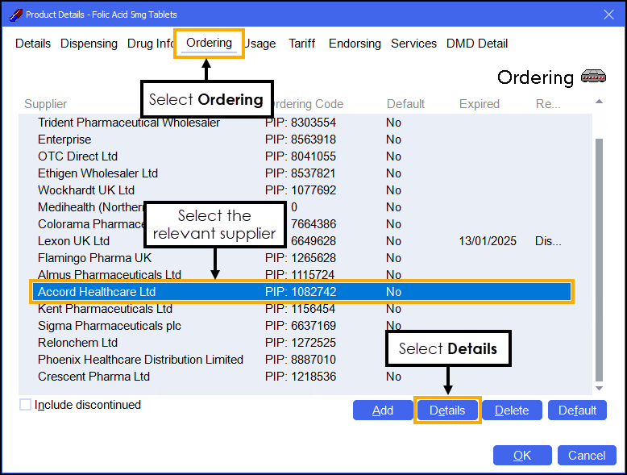Enable the Include discontinued checkbox

coord(26,405)
